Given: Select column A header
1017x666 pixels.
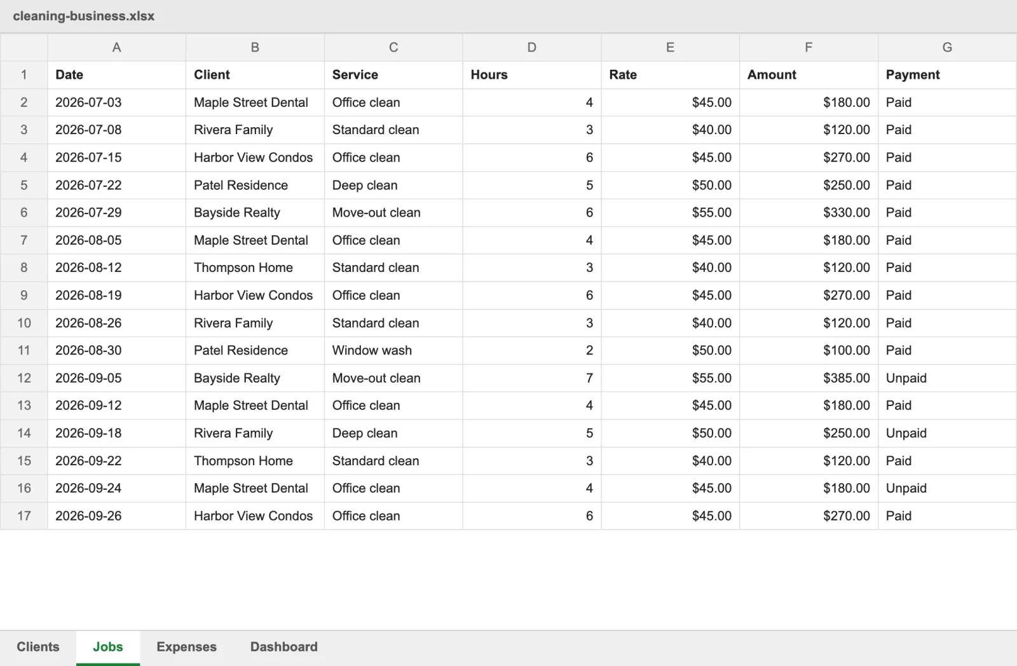Looking at the screenshot, I should tap(116, 47).
